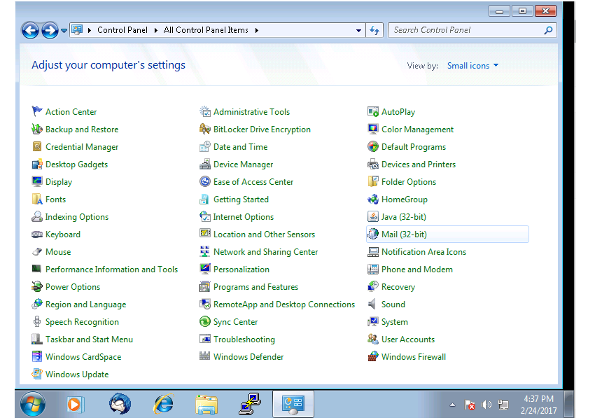Click the Keyboard icon

(x=37, y=234)
